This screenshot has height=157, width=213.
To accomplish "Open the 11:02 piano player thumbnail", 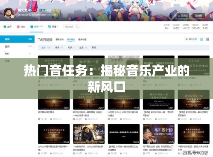I will (89, 134).
